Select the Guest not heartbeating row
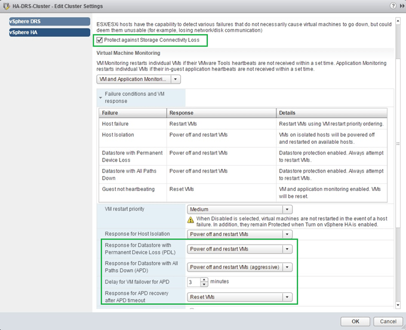Image resolution: width=406 pixels, height=330 pixels. [243, 193]
